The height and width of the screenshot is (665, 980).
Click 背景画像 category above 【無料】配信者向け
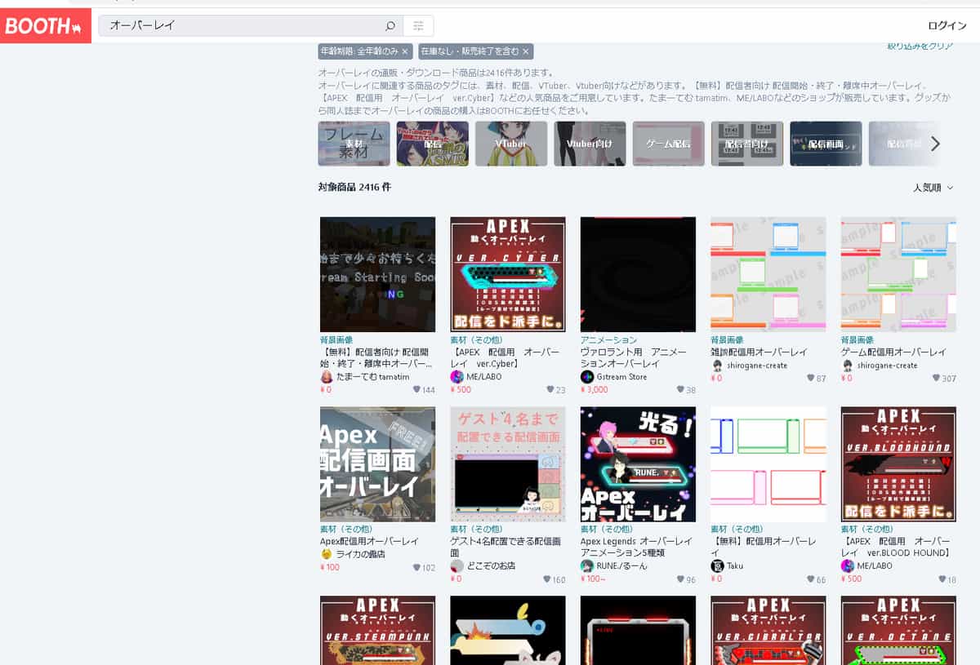click(x=336, y=340)
